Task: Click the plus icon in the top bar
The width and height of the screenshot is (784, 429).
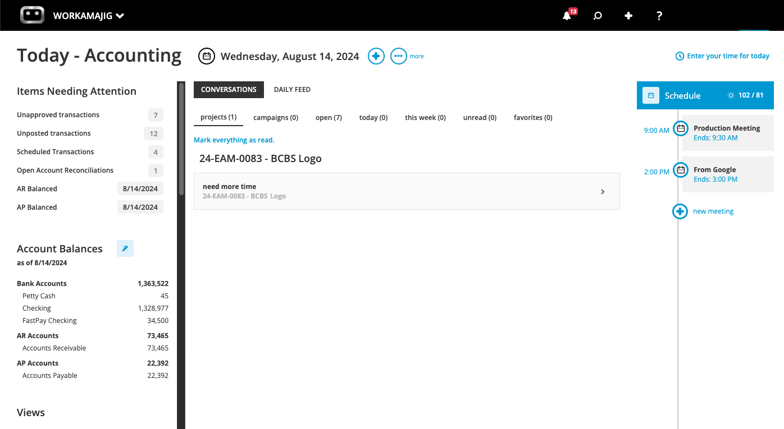Action: (628, 16)
